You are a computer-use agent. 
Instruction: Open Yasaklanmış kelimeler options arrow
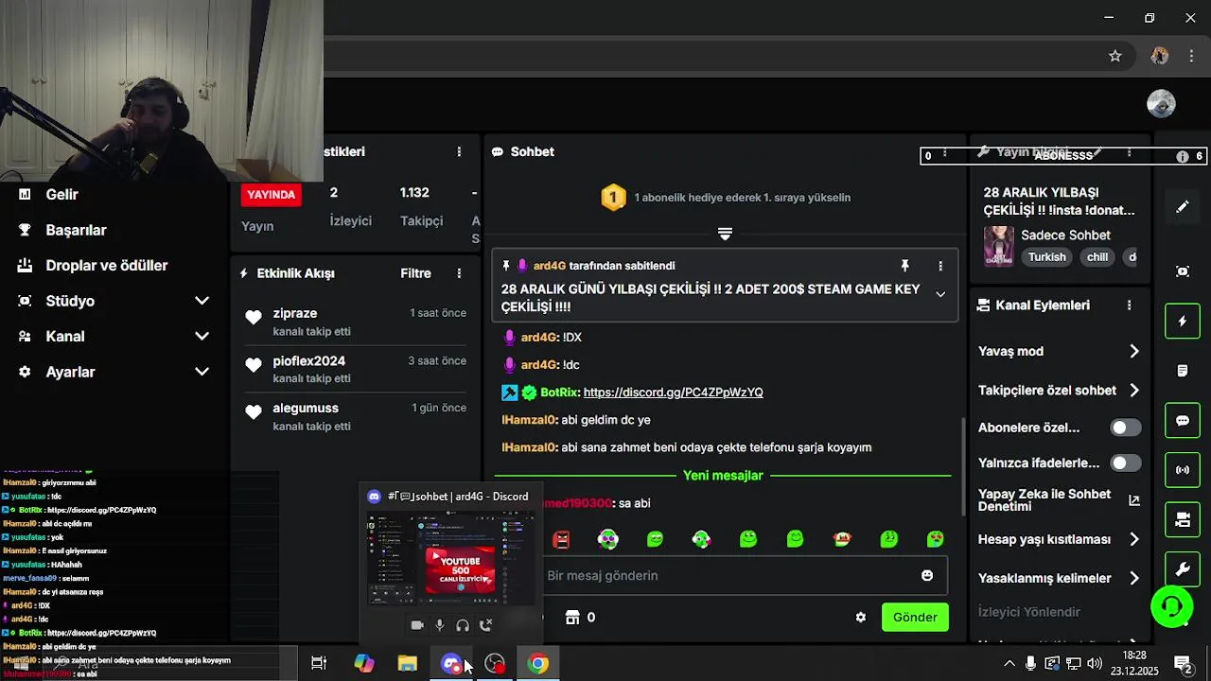coord(1134,578)
